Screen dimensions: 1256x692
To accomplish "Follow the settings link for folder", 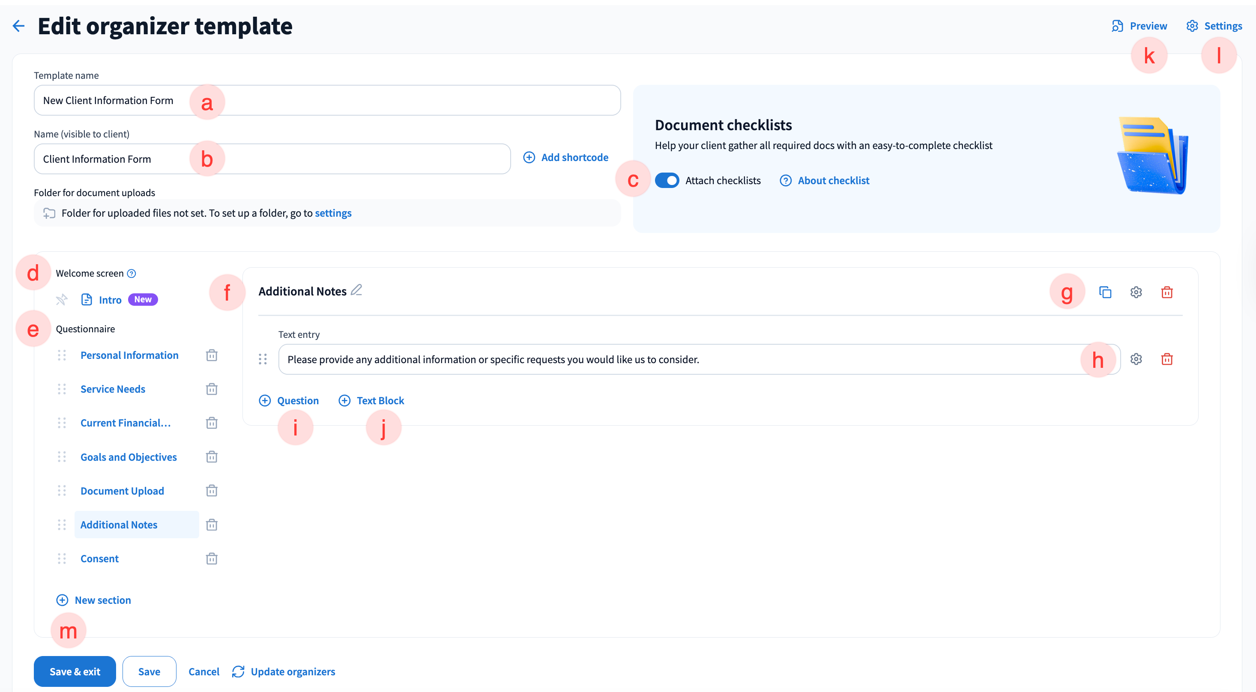I will click(333, 213).
